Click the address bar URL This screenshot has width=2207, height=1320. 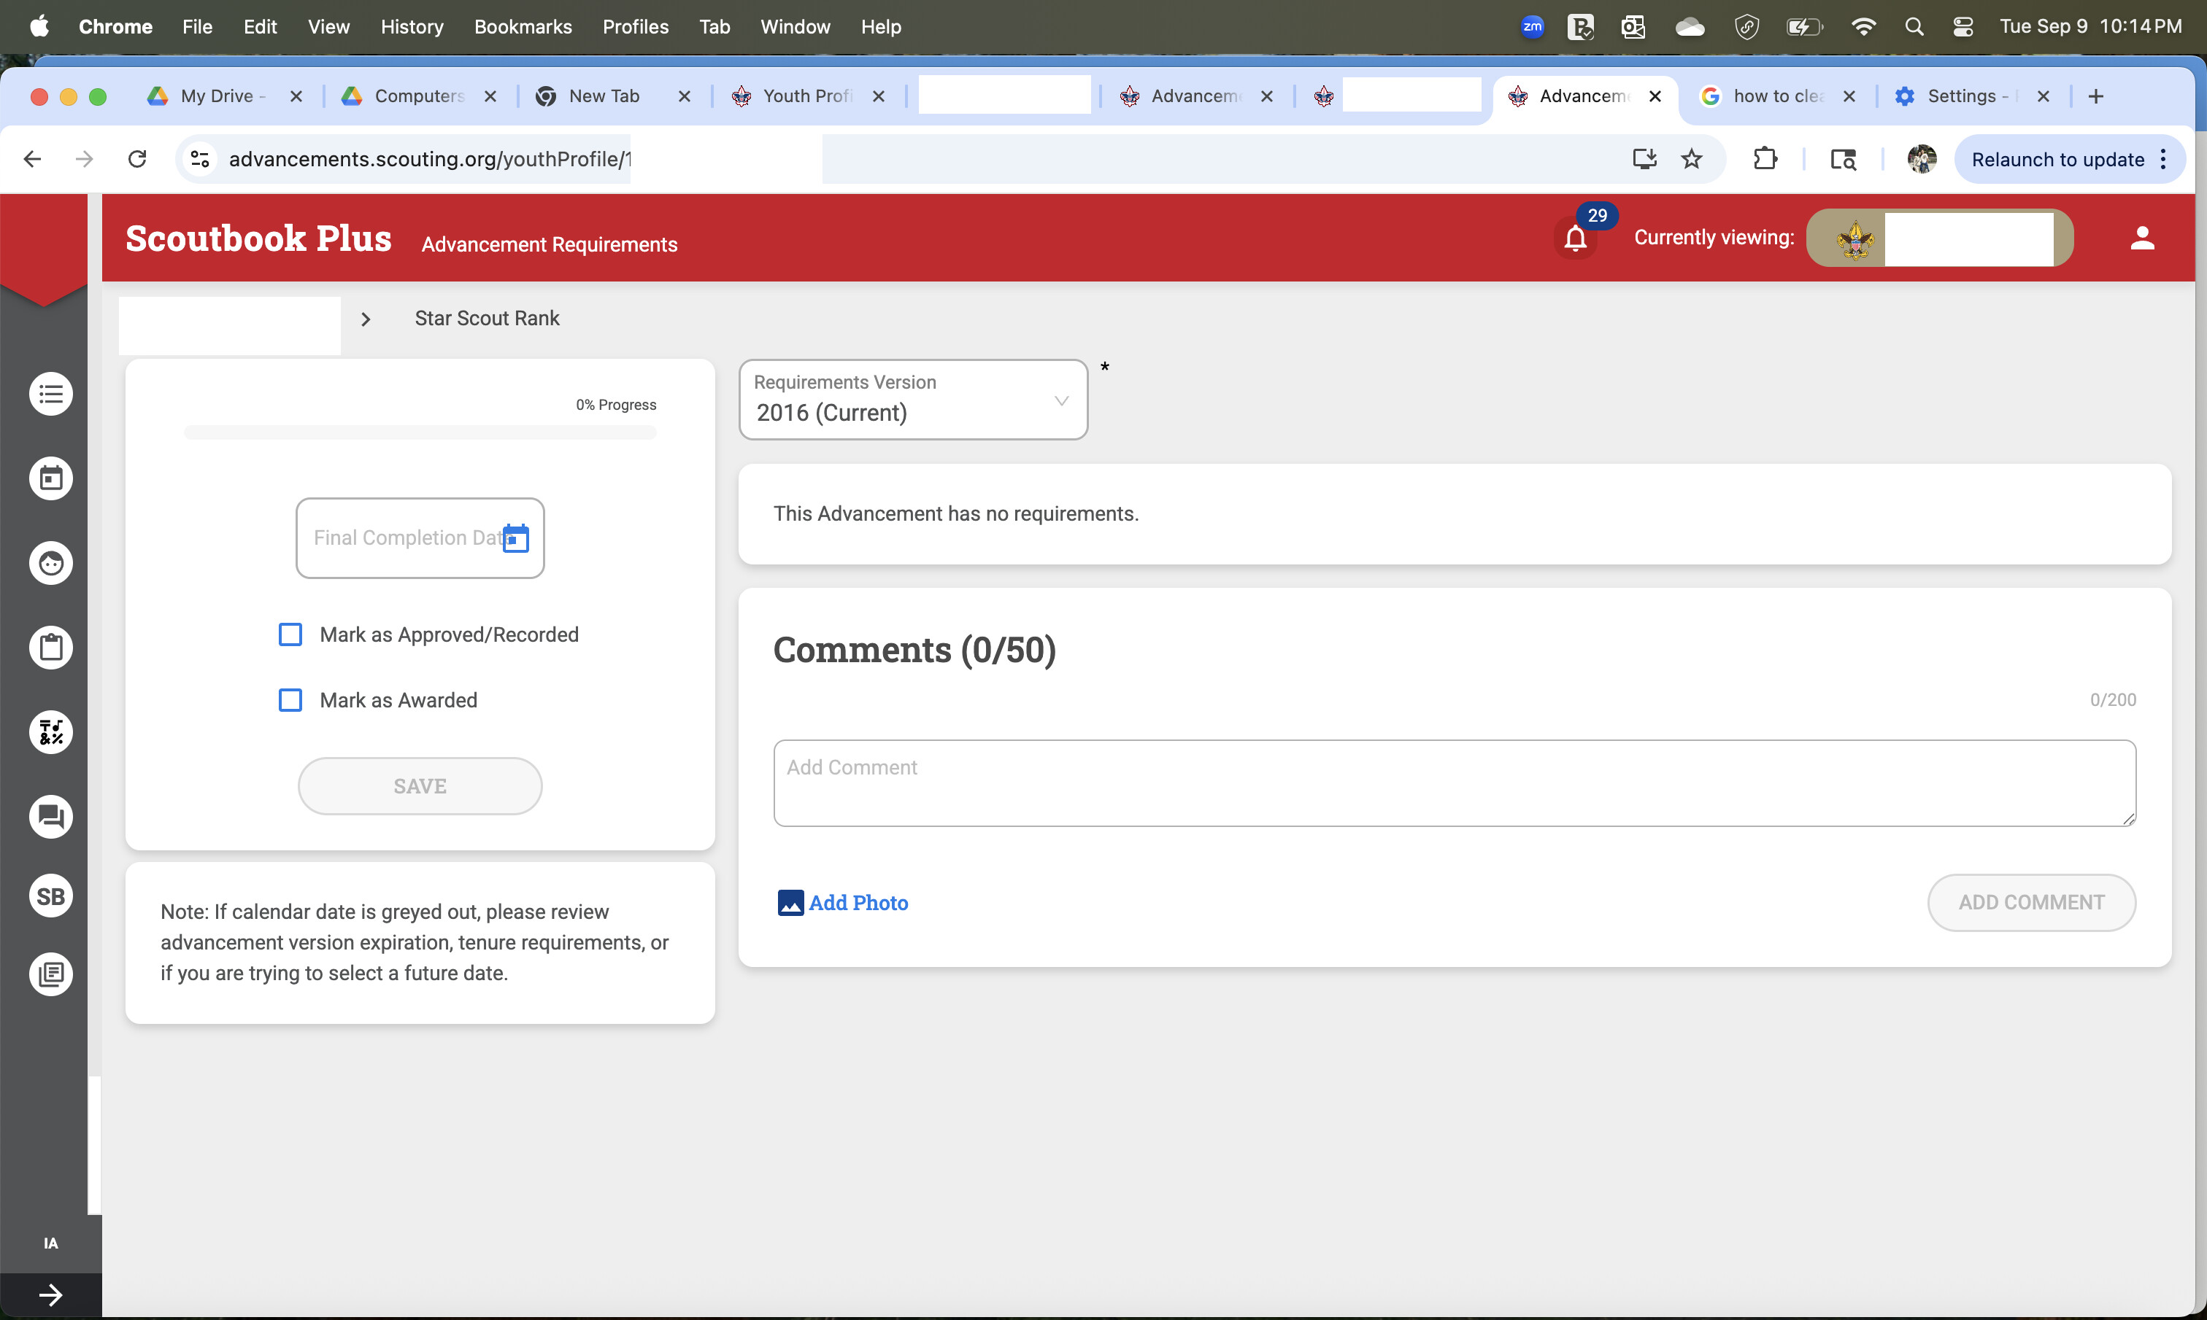click(430, 159)
